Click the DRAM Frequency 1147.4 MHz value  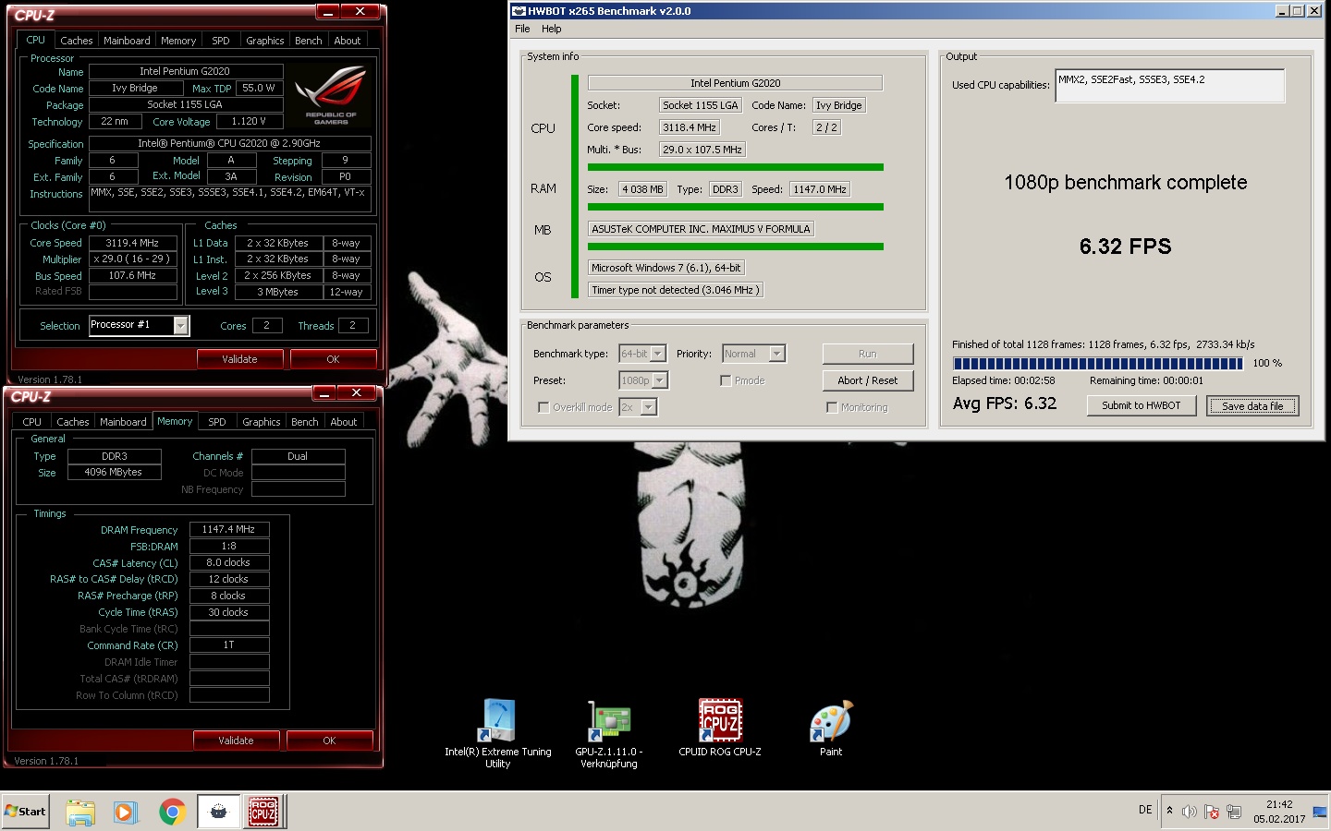click(x=229, y=529)
